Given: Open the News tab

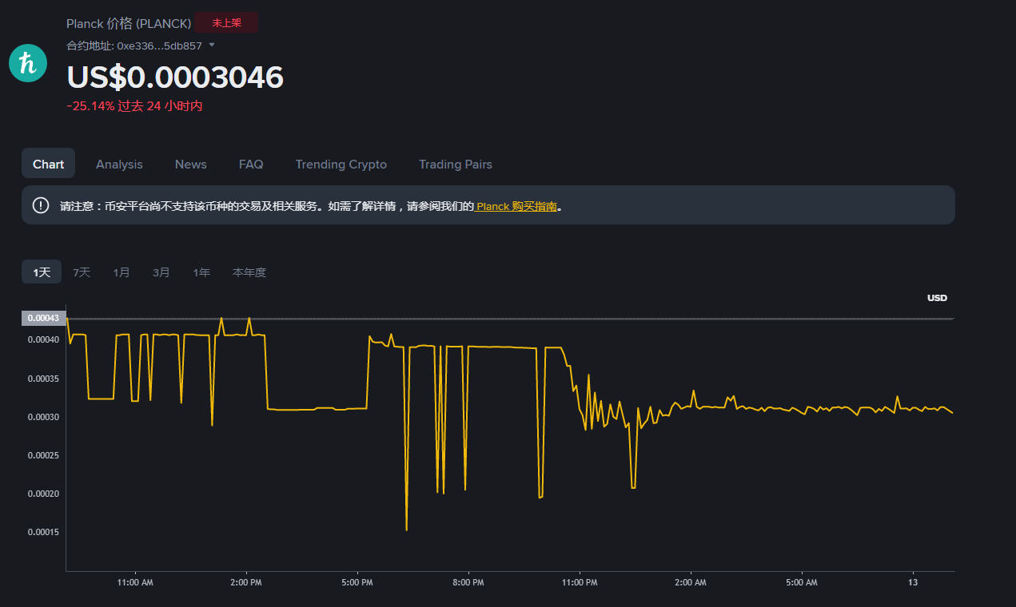Looking at the screenshot, I should [191, 164].
